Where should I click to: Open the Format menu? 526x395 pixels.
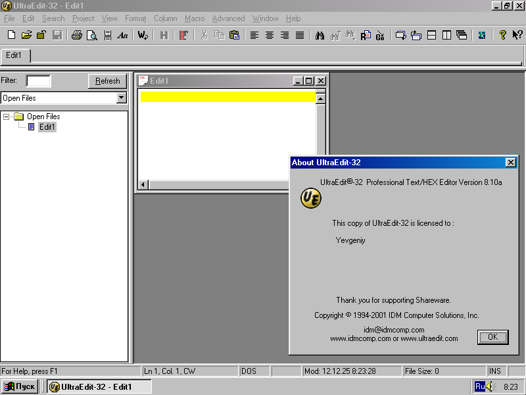click(x=135, y=18)
